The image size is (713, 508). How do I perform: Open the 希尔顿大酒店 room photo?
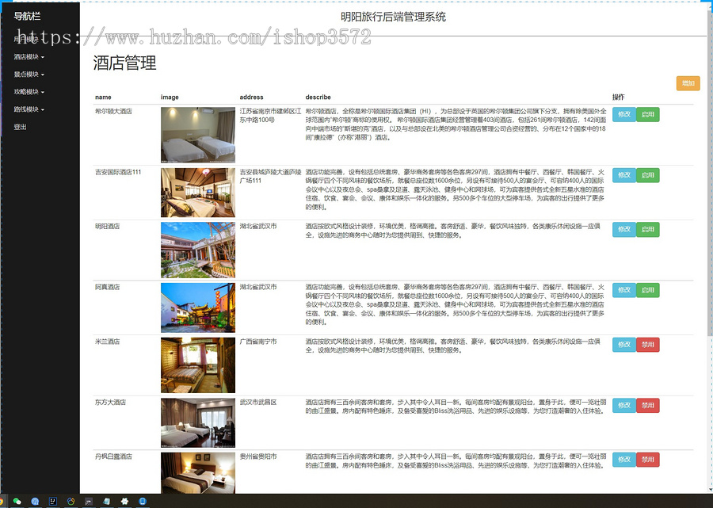point(198,135)
